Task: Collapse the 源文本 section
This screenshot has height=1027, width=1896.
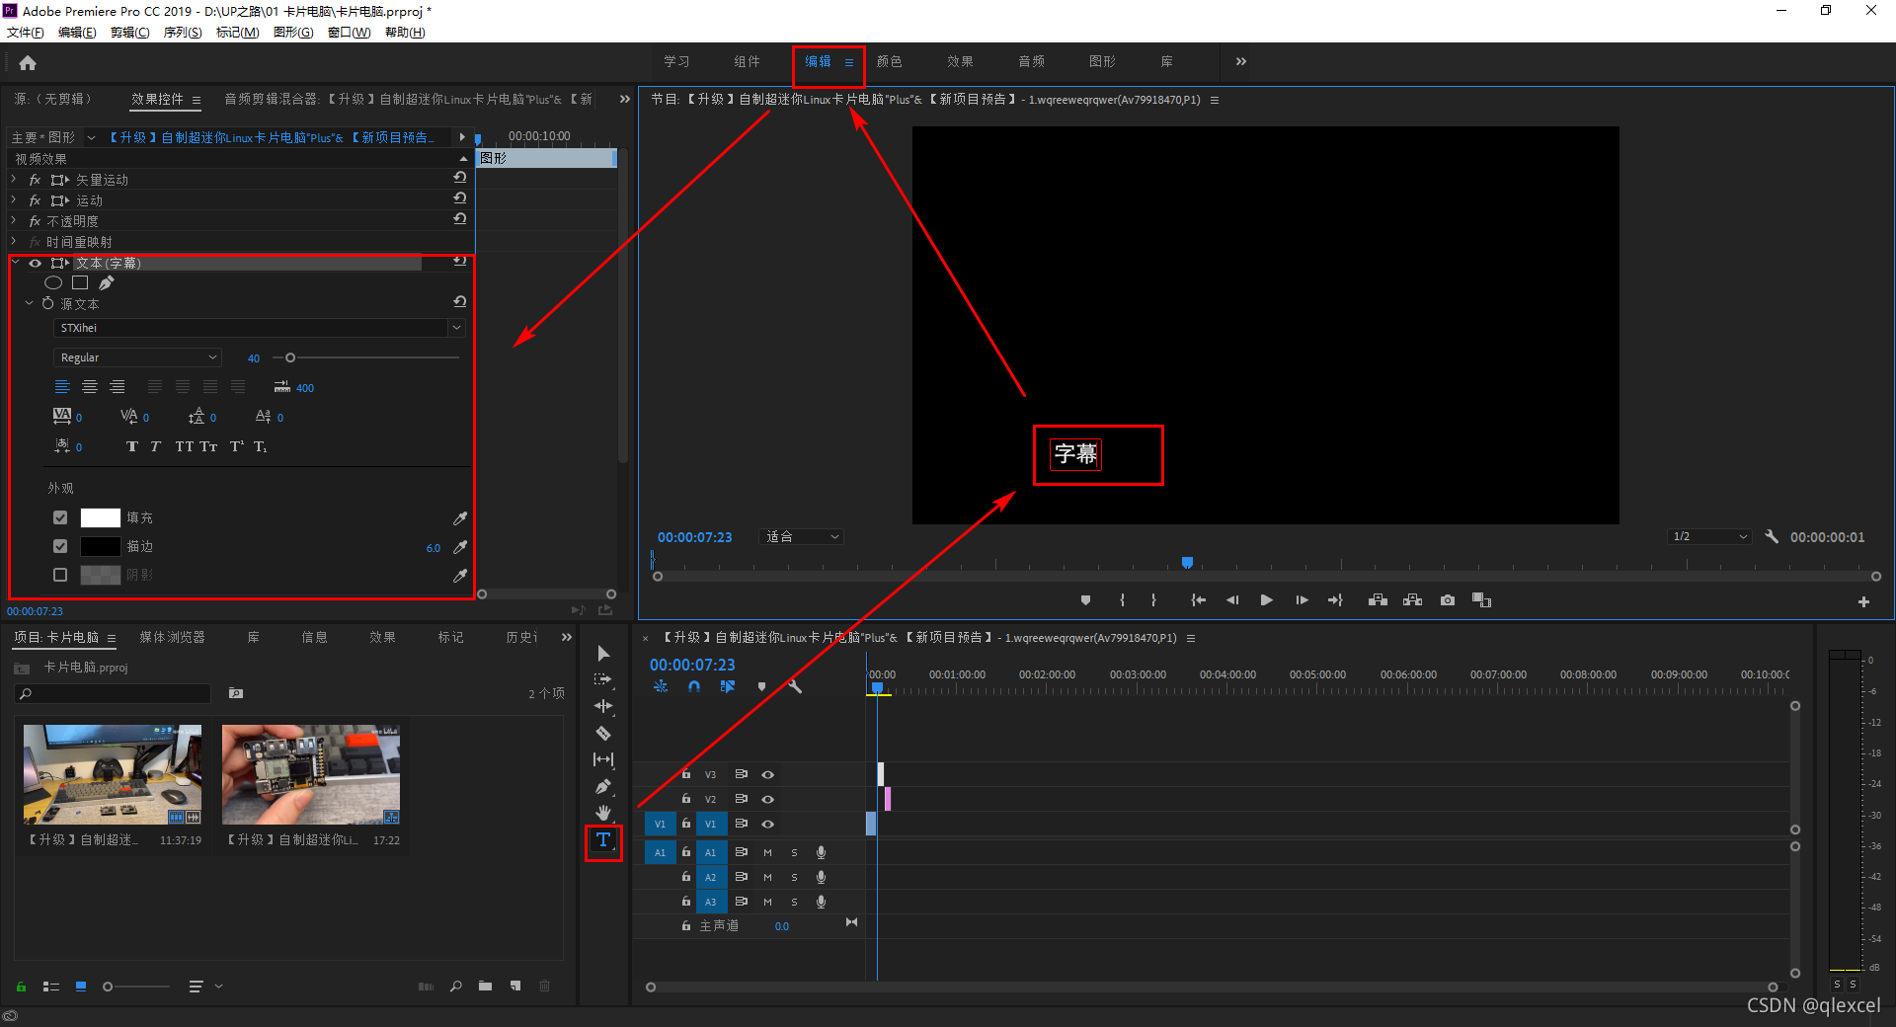Action: 29,304
